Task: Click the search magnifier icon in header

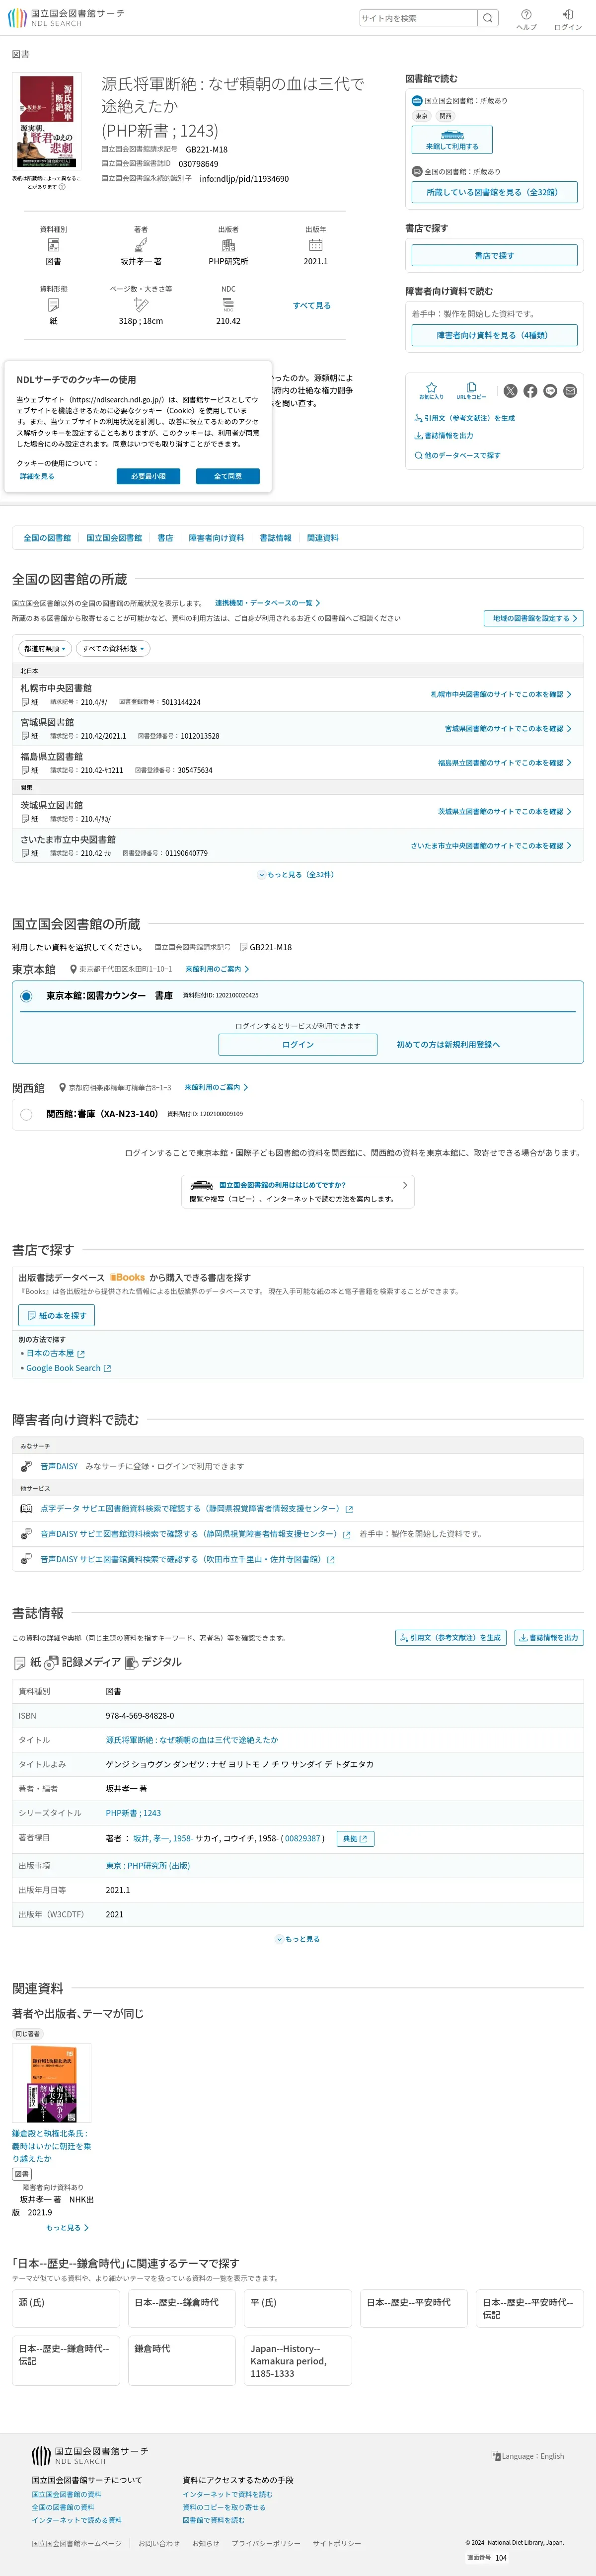Action: [x=487, y=18]
